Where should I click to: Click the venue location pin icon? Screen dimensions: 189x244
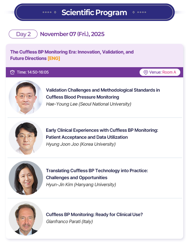coord(146,72)
